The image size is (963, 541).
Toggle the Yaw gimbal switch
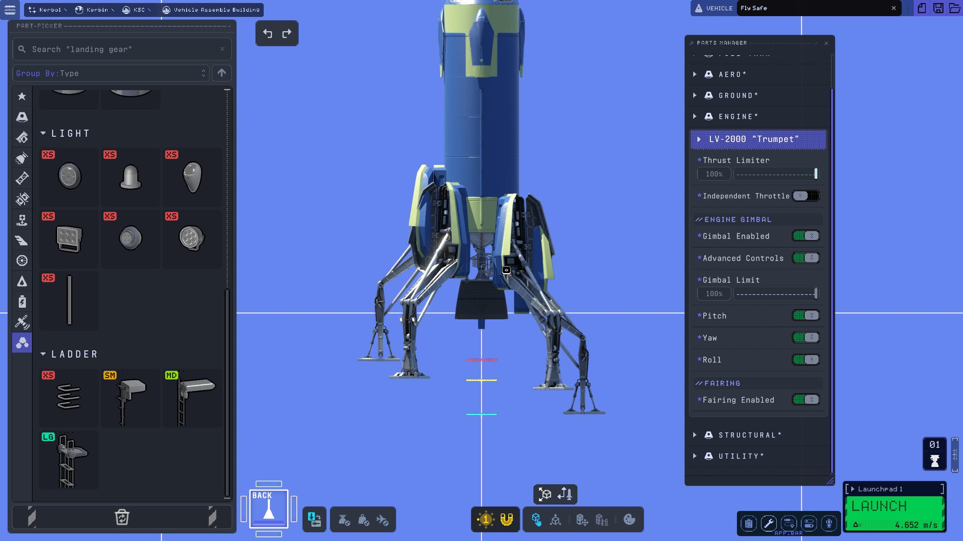click(806, 337)
